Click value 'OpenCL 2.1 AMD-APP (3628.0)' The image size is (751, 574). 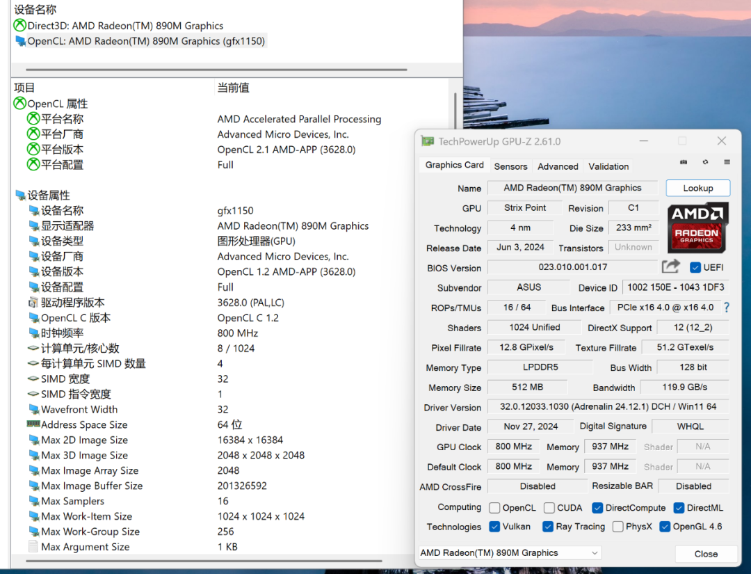click(286, 150)
